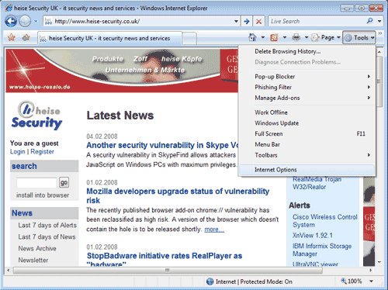Expand the address bar history dropdown

click(236, 21)
